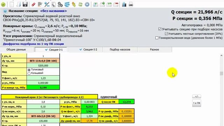
Task: Click the green checkmark toolbar icon
Action: (x=3, y=5)
